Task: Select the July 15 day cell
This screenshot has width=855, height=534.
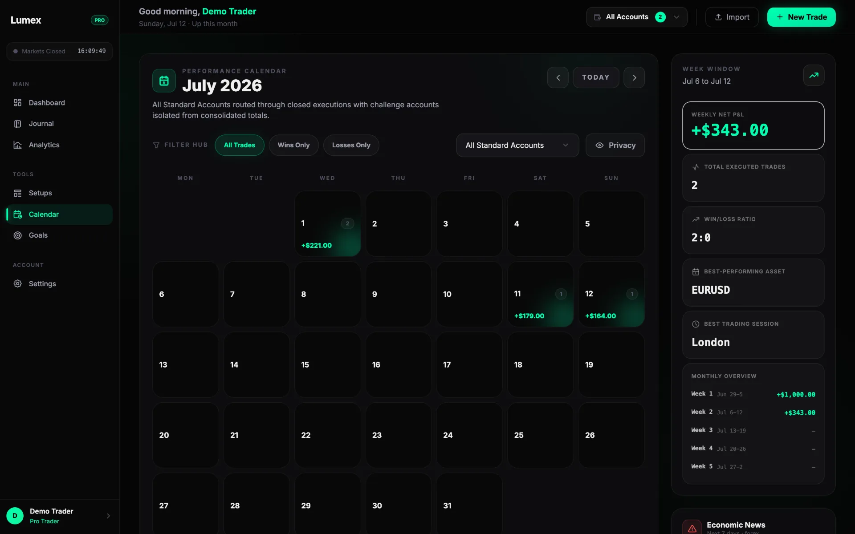Action: [x=327, y=365]
